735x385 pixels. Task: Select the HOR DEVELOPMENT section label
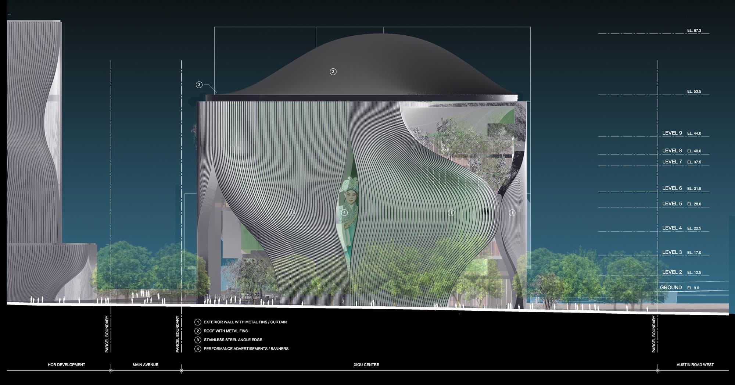(x=67, y=365)
